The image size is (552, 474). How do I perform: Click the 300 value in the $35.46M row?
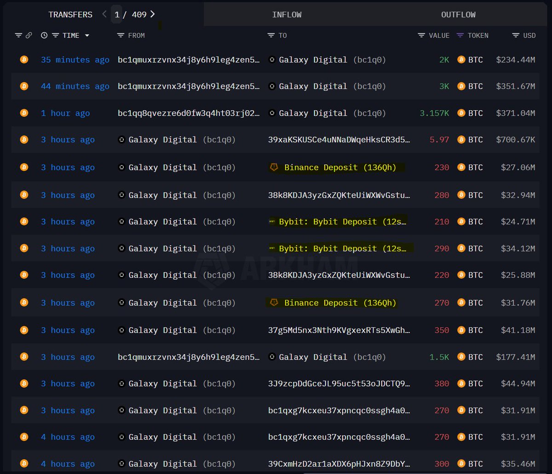(442, 464)
